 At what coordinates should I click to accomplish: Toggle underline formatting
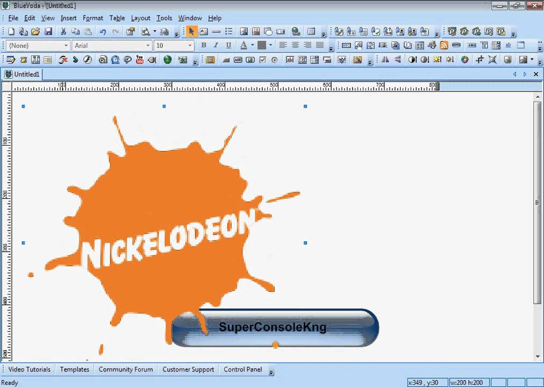[x=228, y=46]
